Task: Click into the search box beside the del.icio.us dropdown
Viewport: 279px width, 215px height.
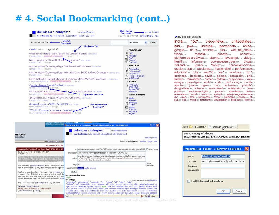Action: point(120,43)
